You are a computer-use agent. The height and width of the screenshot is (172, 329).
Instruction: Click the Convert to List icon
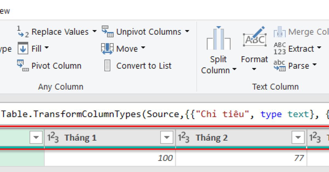[x=107, y=66]
